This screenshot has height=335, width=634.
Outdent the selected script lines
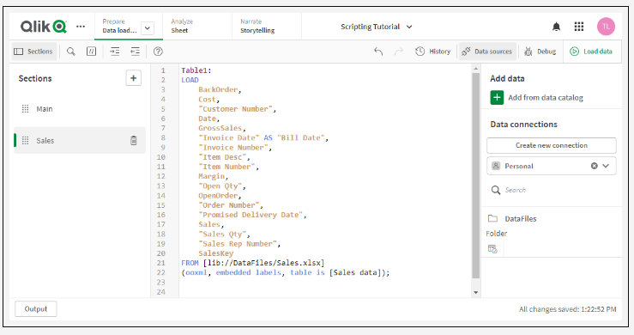(x=135, y=52)
